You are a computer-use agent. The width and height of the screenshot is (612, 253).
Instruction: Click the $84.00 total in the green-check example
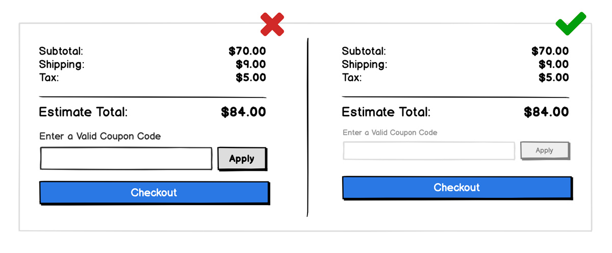(x=546, y=112)
